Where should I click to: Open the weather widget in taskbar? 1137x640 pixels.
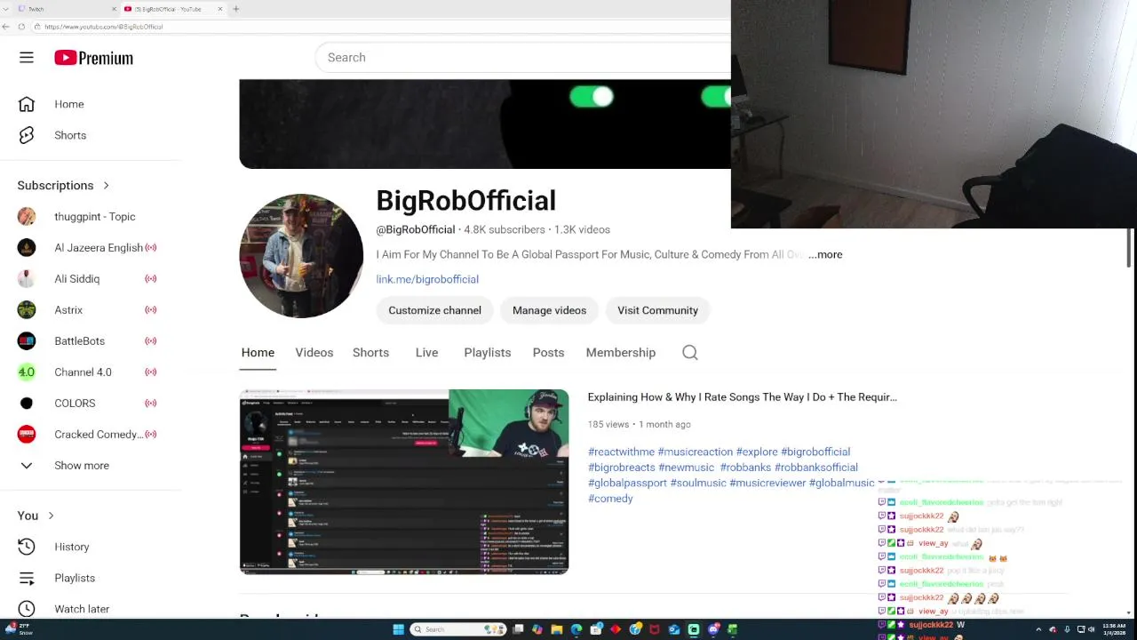click(x=20, y=629)
